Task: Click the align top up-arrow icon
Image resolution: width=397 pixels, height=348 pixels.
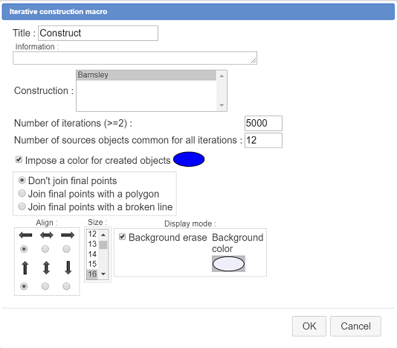Action: (x=25, y=268)
